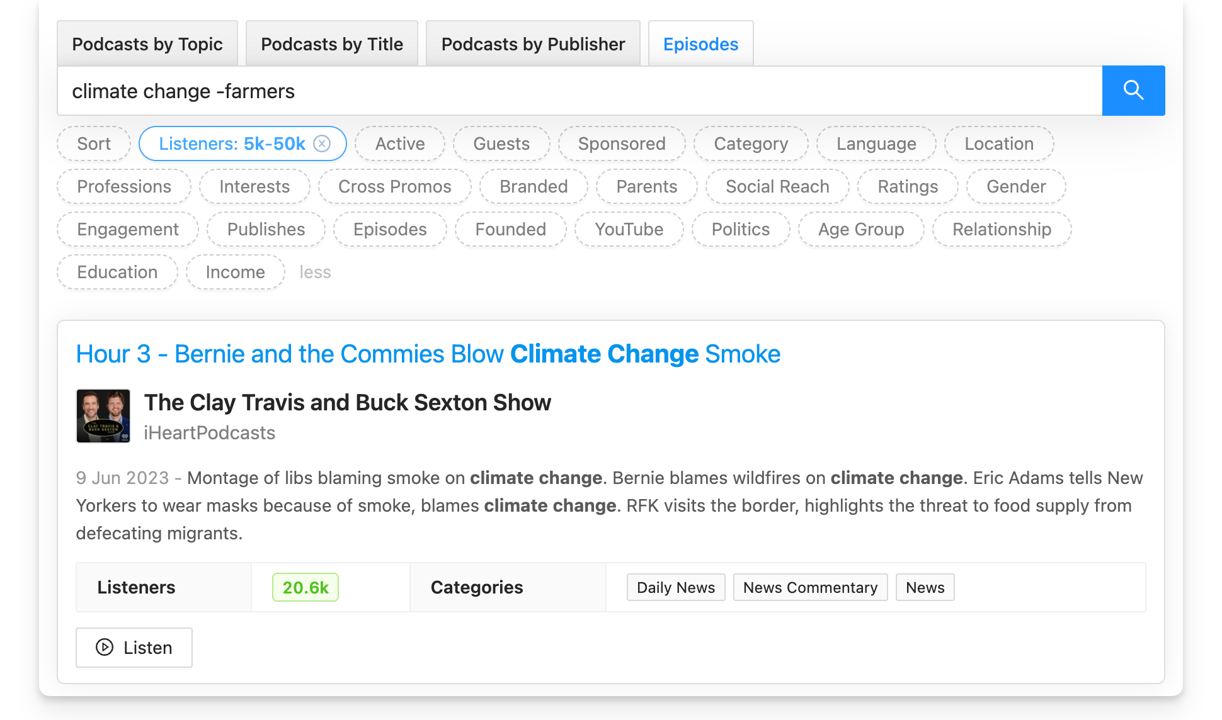Click the 20.6k listeners badge

pyautogui.click(x=305, y=587)
